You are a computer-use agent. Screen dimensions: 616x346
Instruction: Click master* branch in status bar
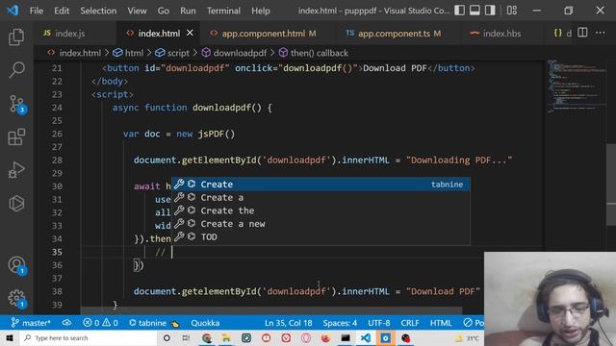[x=31, y=323]
